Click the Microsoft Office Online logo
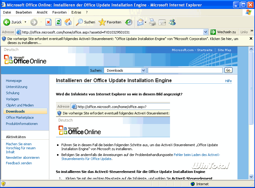 pos(25,59)
